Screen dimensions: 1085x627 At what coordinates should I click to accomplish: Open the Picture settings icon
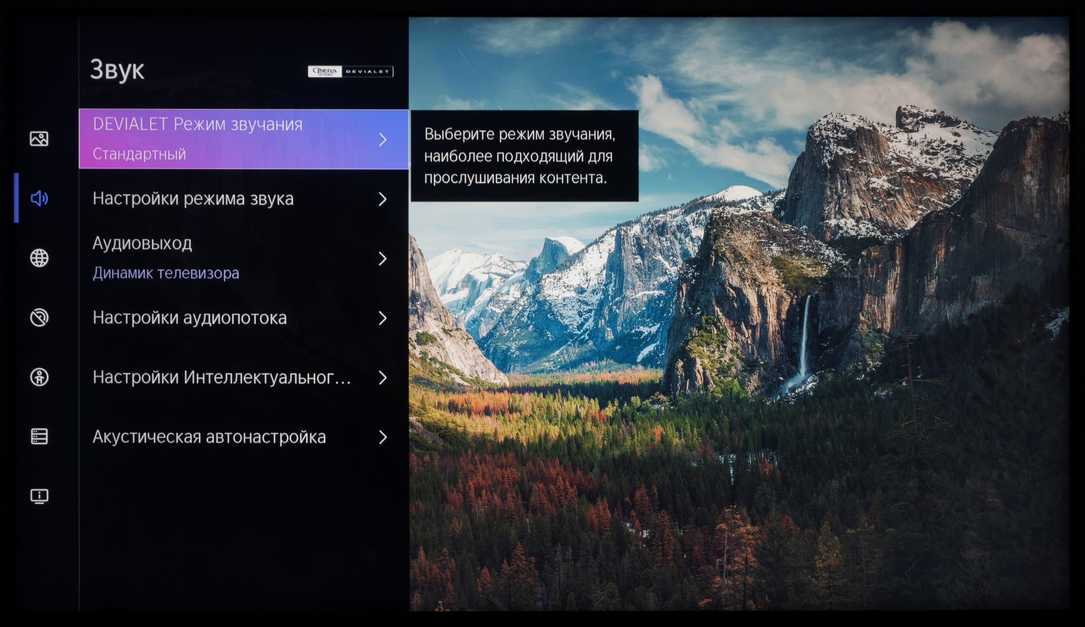tap(39, 139)
